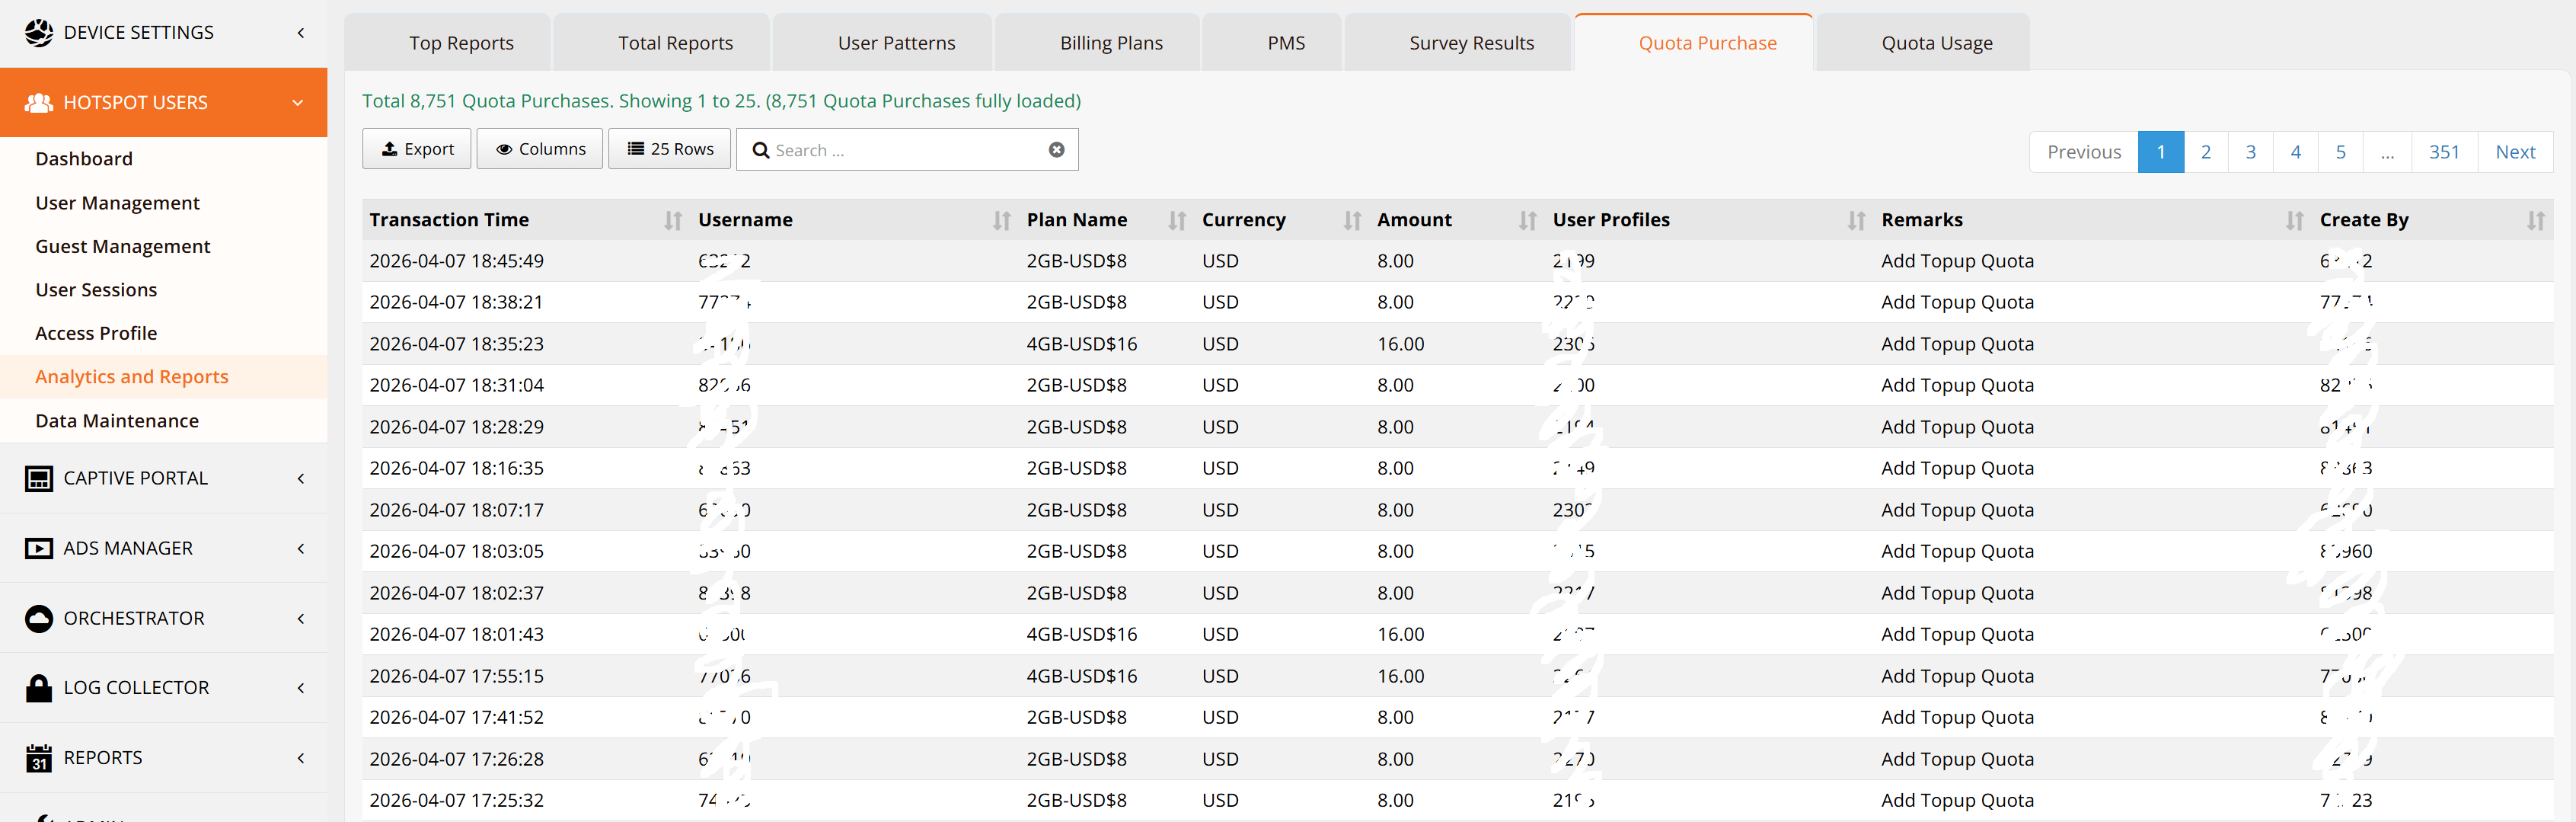
Task: Click the Captive Portal icon
Action: (39, 478)
